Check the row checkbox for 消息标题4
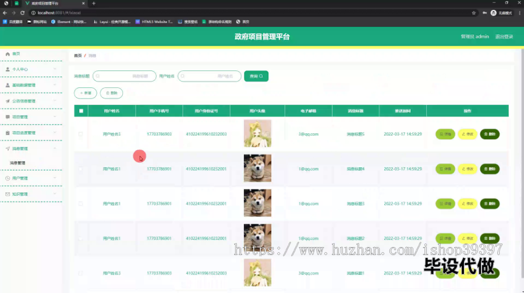The image size is (524, 293). 80,169
